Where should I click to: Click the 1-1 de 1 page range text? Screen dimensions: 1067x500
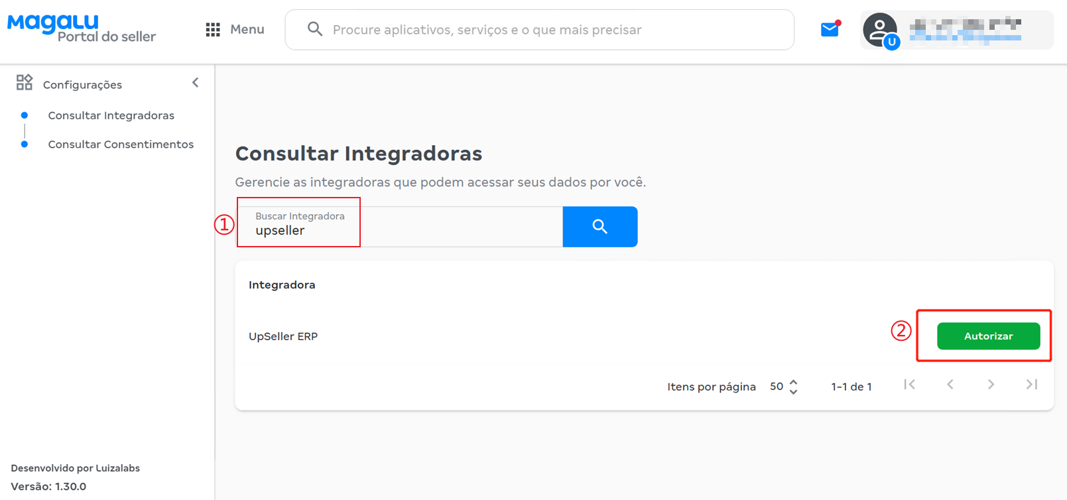851,387
